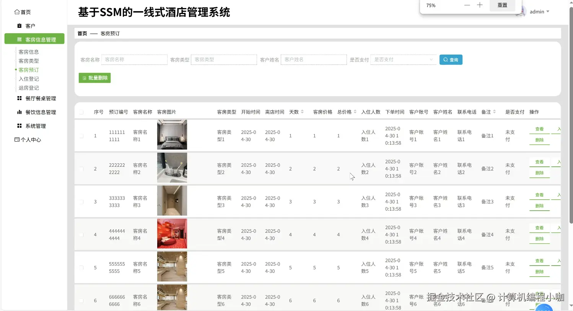Enable the checkbox beside 客房名称3 row
The width and height of the screenshot is (573, 311).
tap(81, 201)
